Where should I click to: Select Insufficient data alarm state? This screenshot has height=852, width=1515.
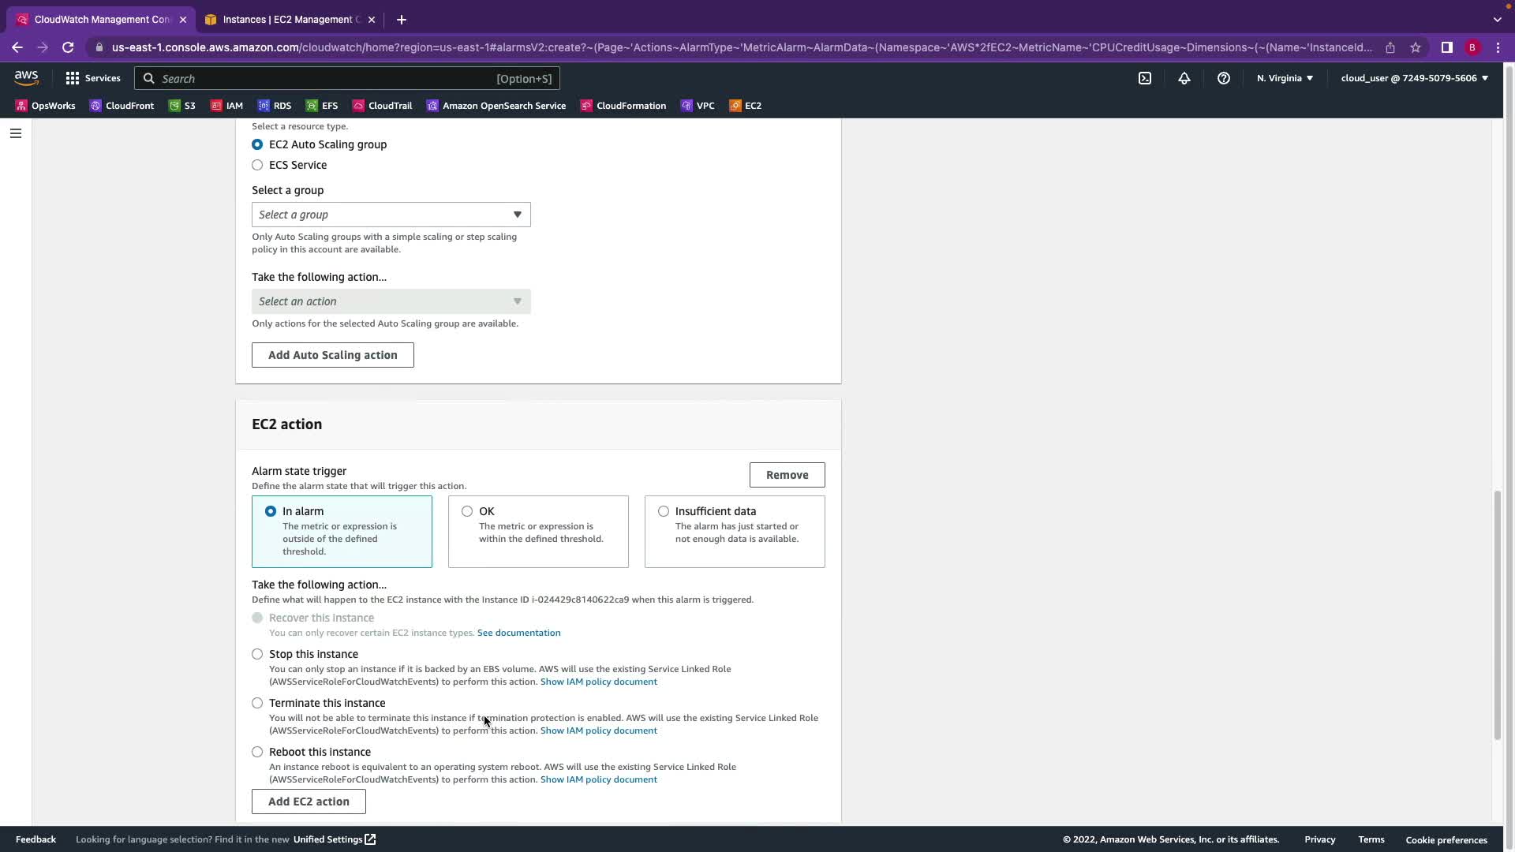tap(664, 511)
